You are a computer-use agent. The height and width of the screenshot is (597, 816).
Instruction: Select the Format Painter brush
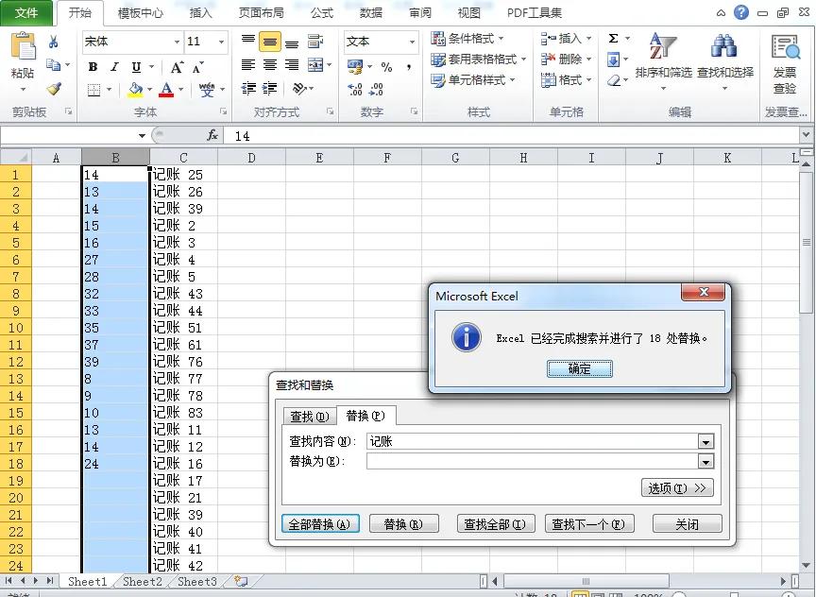[54, 89]
